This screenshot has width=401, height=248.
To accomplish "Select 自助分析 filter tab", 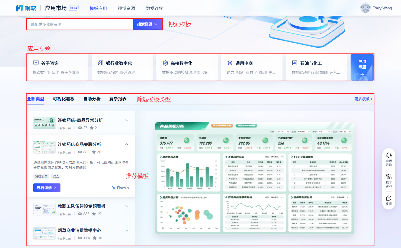I will coord(92,99).
